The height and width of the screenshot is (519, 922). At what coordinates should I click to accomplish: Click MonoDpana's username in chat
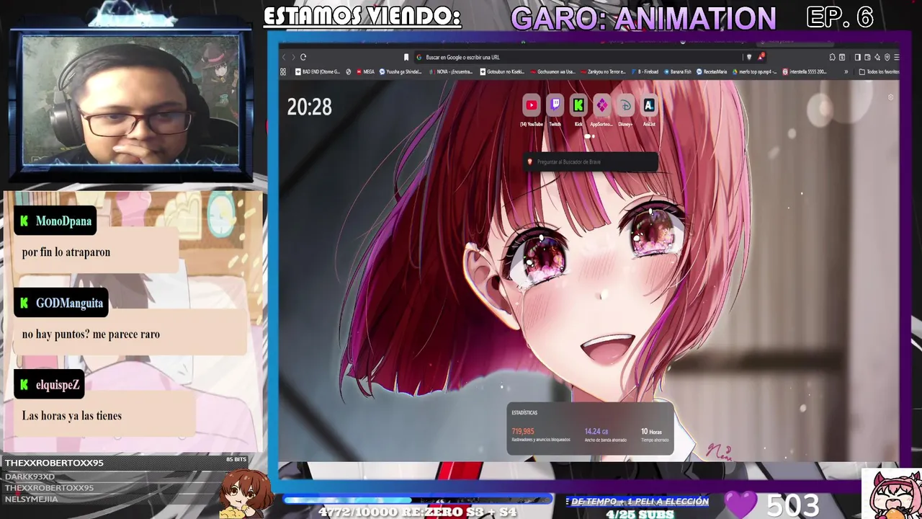tap(63, 221)
